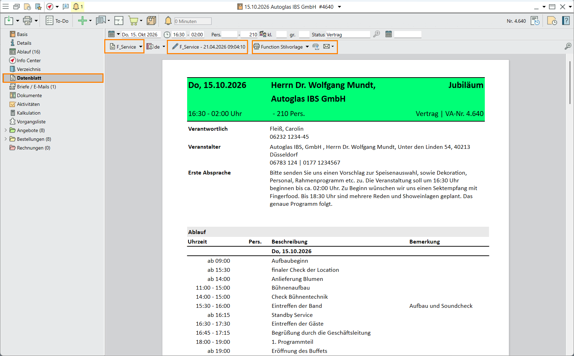This screenshot has height=356, width=574.
Task: Click the speech bubble notes icon
Action: pos(101,21)
